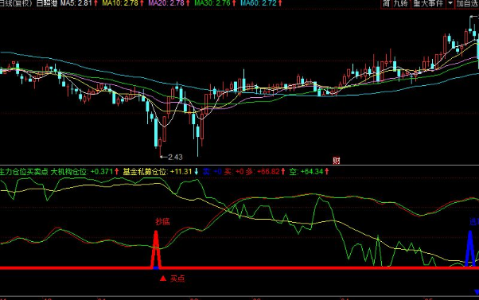479x300 pixels.
Task: Select the MA10 moving average label
Action: (123, 3)
